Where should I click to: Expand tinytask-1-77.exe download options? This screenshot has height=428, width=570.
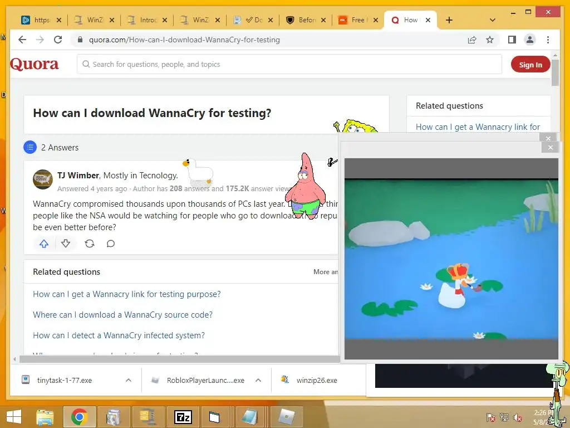coord(129,380)
